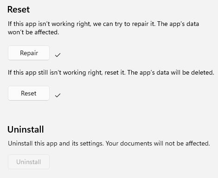This screenshot has height=178, width=218.
Task: Click the sentence "we can try to repair it"
Action: (124, 24)
